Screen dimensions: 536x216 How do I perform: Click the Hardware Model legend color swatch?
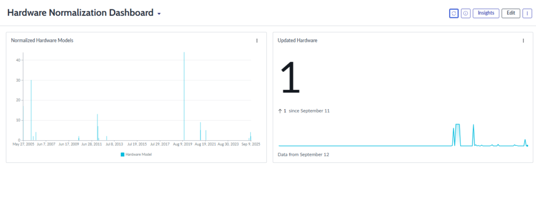tap(122, 154)
